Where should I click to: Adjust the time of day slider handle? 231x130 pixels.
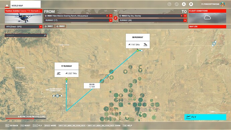33,119
